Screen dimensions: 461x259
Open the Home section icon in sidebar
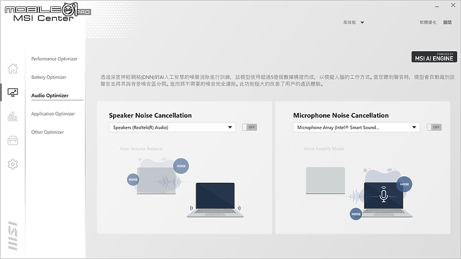pyautogui.click(x=12, y=69)
